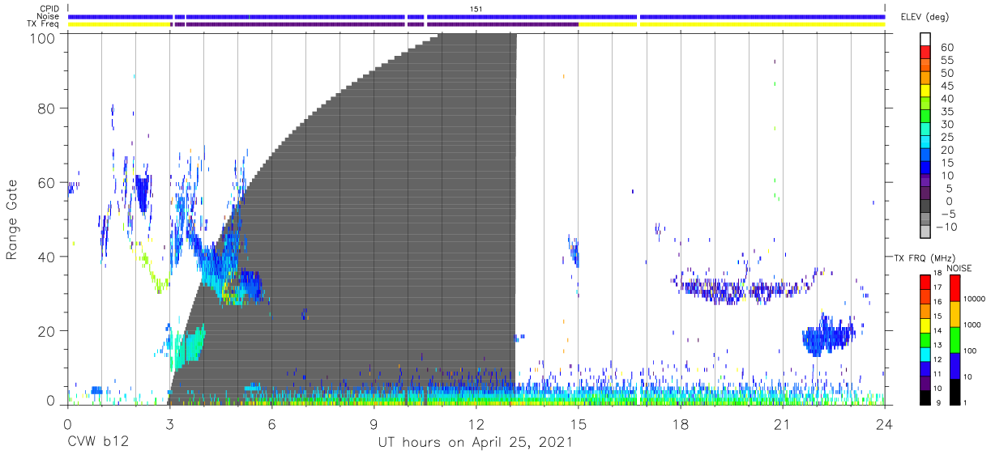Image resolution: width=995 pixels, height=459 pixels.
Task: Click the y-axis tick label '20'
Action: 46,331
